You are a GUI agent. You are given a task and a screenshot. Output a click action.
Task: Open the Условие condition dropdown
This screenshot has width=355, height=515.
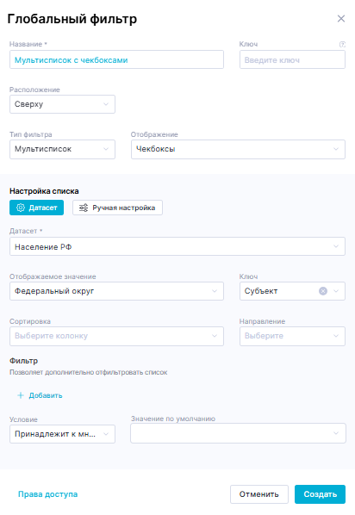click(x=62, y=434)
